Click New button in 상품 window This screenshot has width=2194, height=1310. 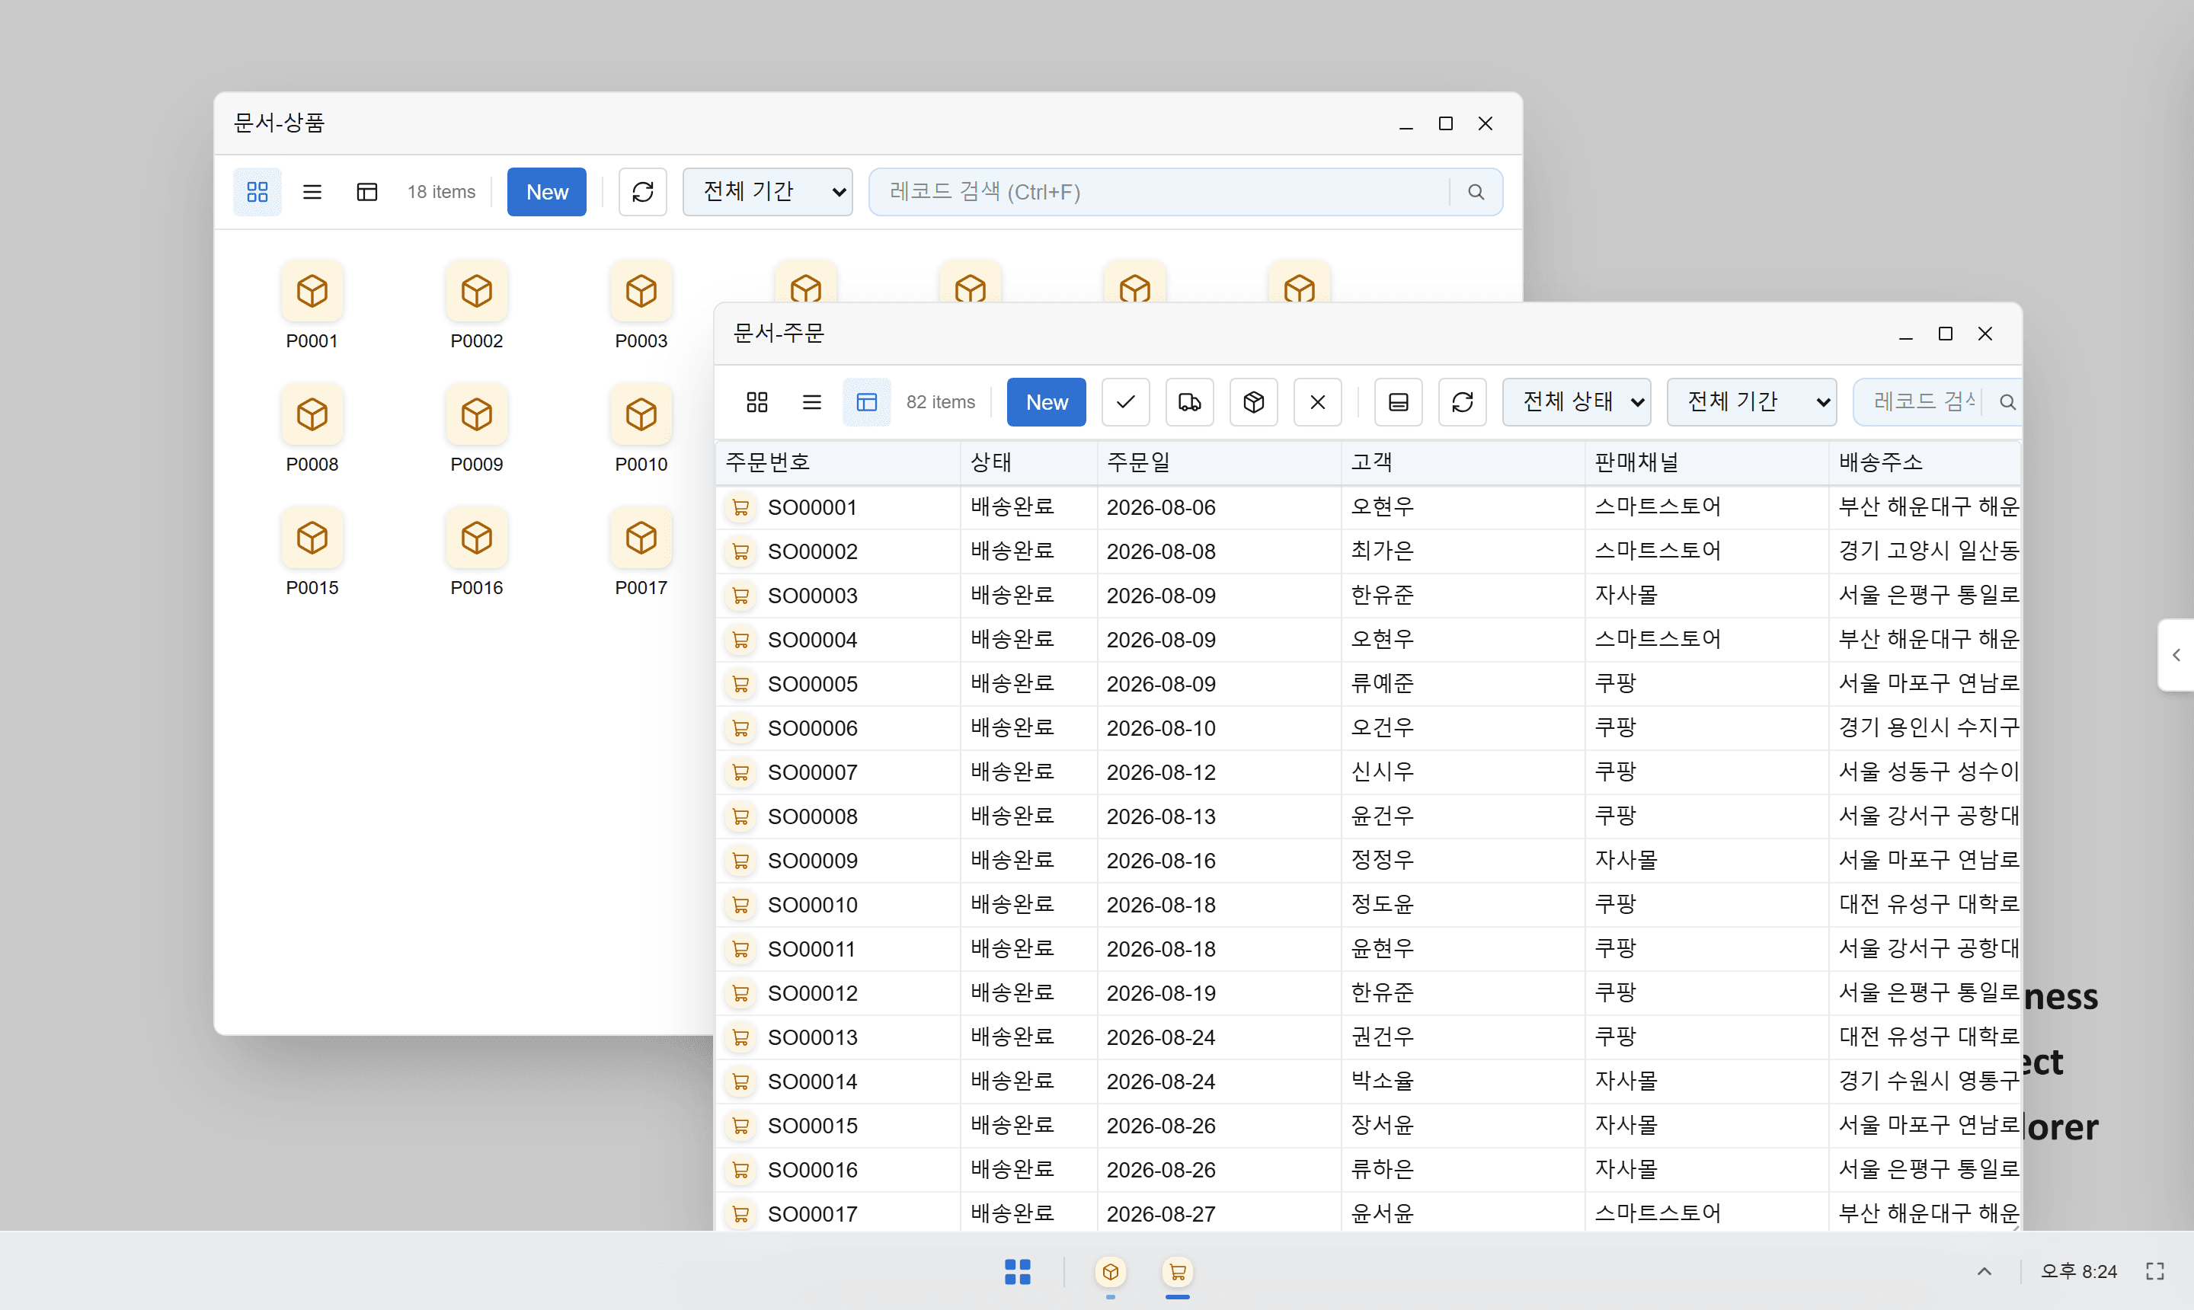click(546, 192)
